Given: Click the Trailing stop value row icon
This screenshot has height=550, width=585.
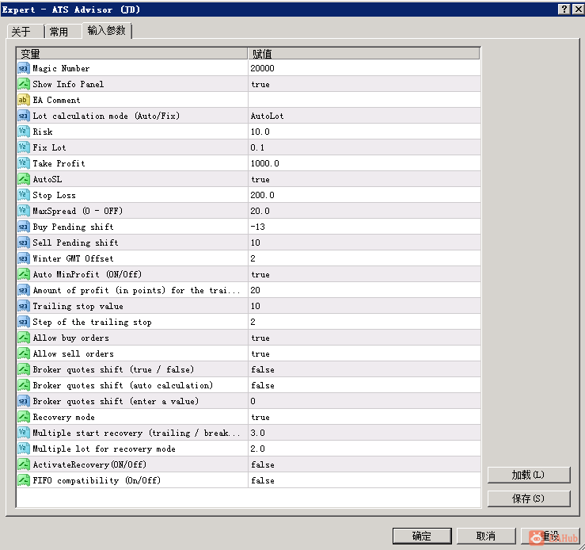Looking at the screenshot, I should coord(23,306).
